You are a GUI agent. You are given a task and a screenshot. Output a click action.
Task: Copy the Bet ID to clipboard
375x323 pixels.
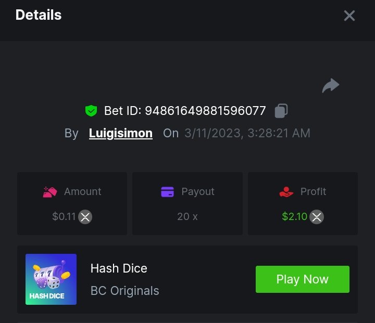281,111
